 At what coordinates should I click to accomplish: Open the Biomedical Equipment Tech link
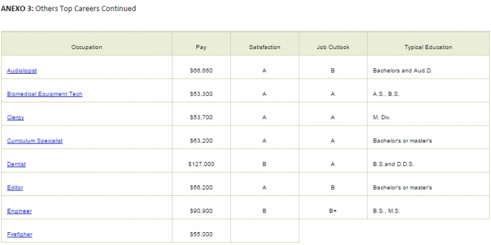[44, 94]
